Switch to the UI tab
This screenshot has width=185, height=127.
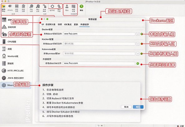[43, 24]
